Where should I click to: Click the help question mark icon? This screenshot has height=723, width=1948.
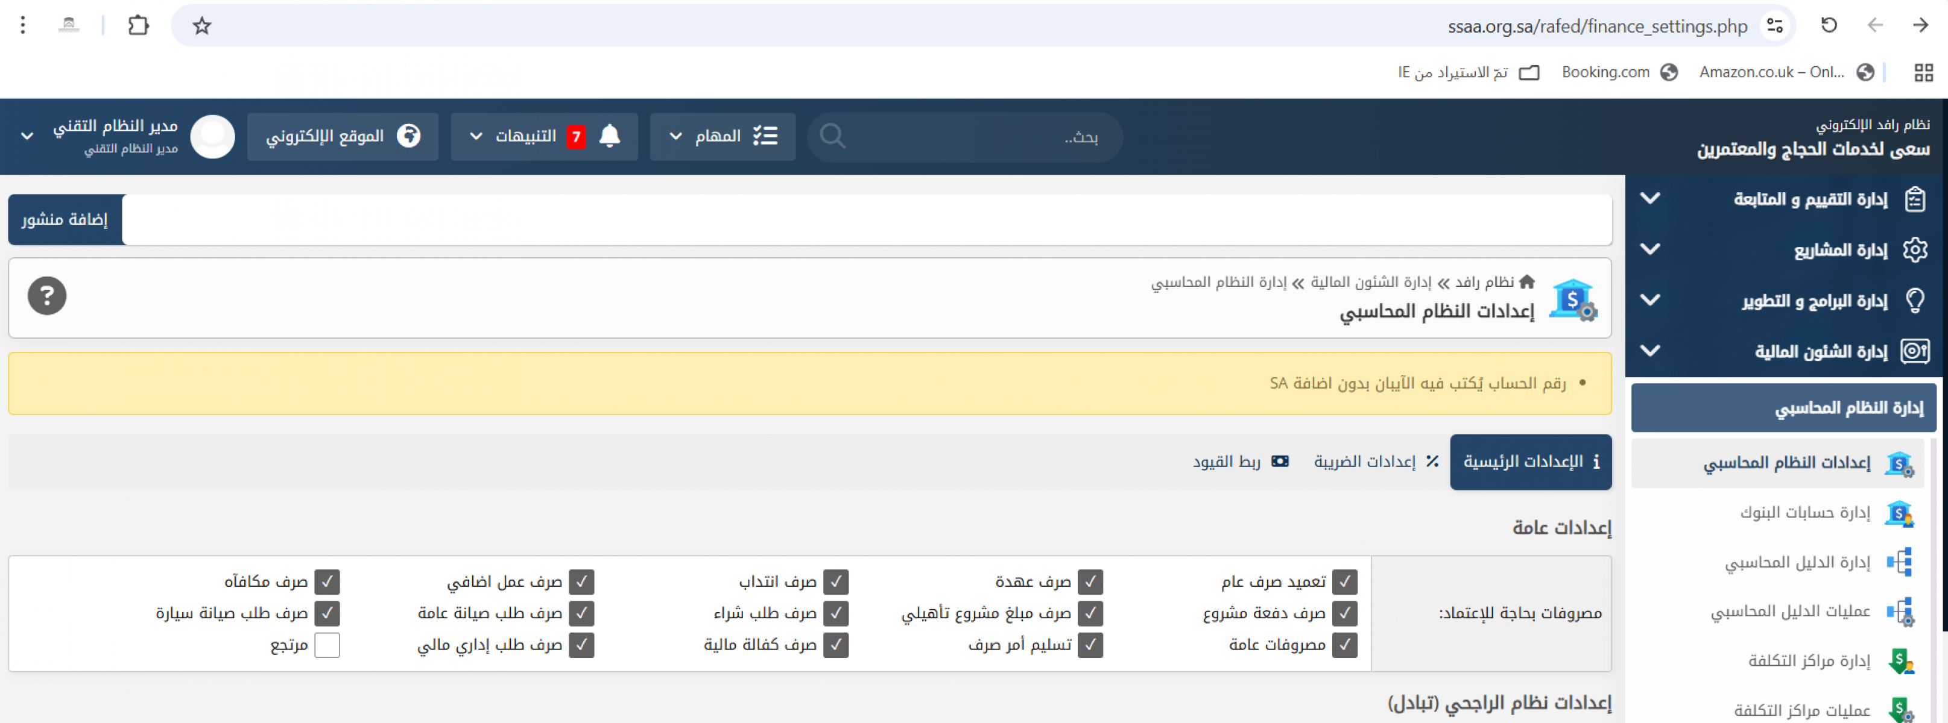[47, 296]
